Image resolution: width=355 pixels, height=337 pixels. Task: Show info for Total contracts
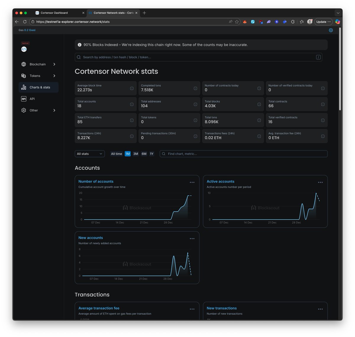pyautogui.click(x=323, y=104)
